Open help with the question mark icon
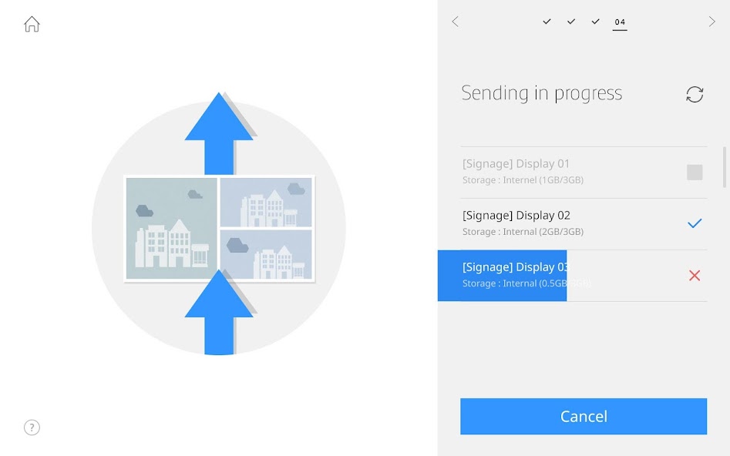This screenshot has width=730, height=456. pos(32,427)
